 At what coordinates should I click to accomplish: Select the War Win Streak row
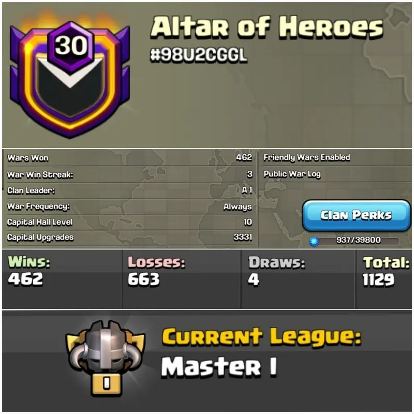click(x=130, y=174)
